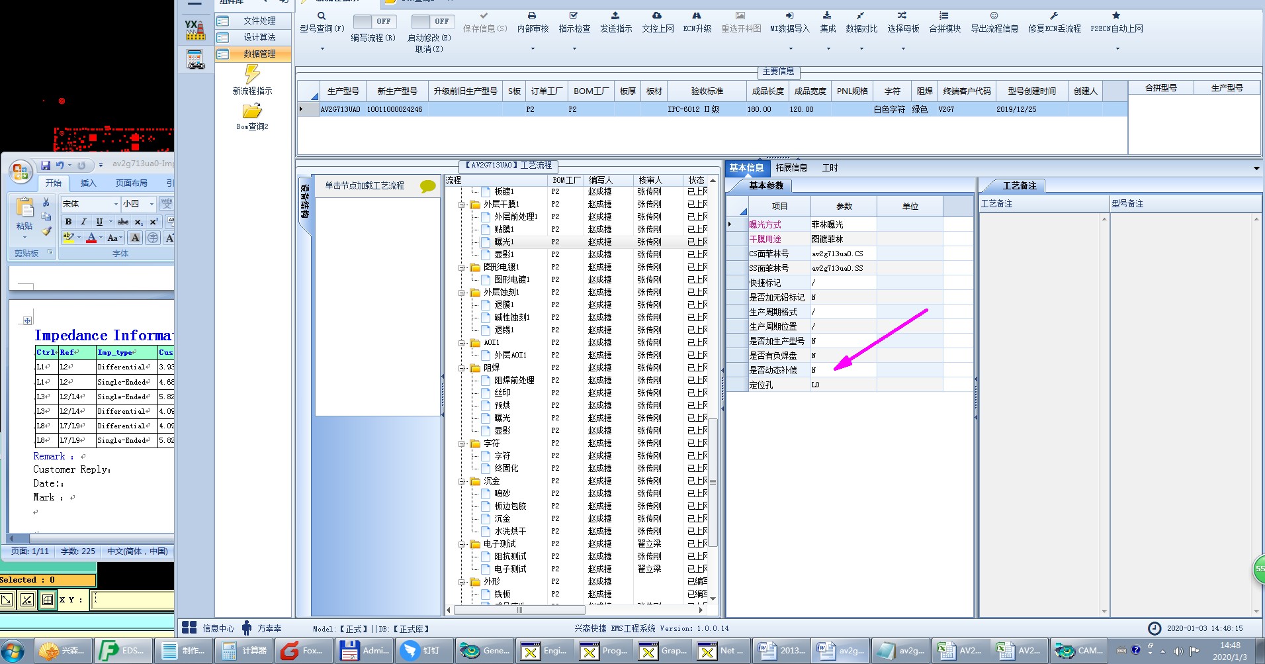Collapse the 外层蚀刻1 folder node
The height and width of the screenshot is (664, 1265).
click(462, 293)
